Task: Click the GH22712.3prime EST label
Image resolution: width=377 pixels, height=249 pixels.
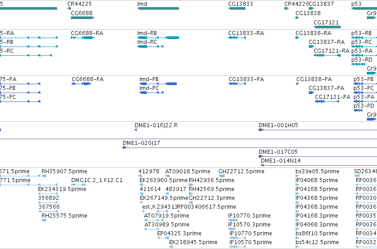Action: (x=212, y=198)
